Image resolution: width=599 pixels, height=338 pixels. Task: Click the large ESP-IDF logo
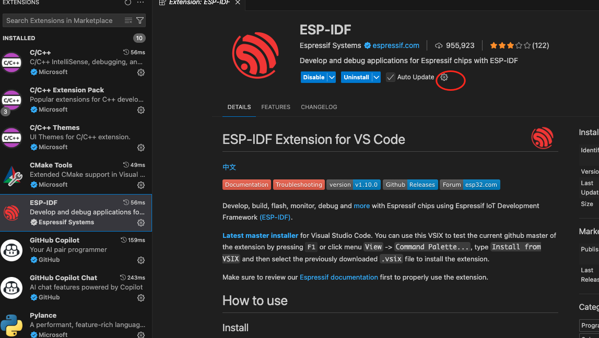[255, 55]
